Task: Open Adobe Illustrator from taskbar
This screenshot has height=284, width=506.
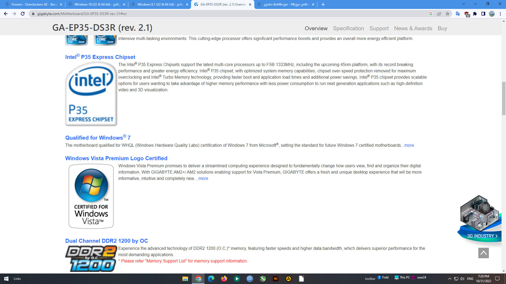Action: coord(276,279)
